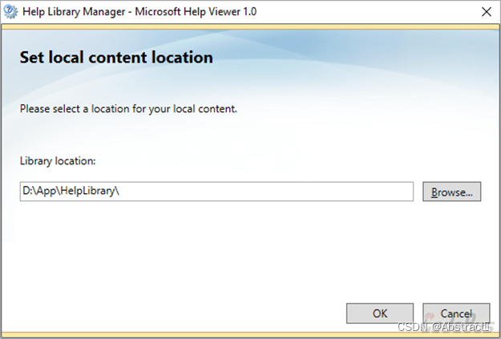501x339 pixels.
Task: Focus the Library location text field
Action: [x=216, y=192]
